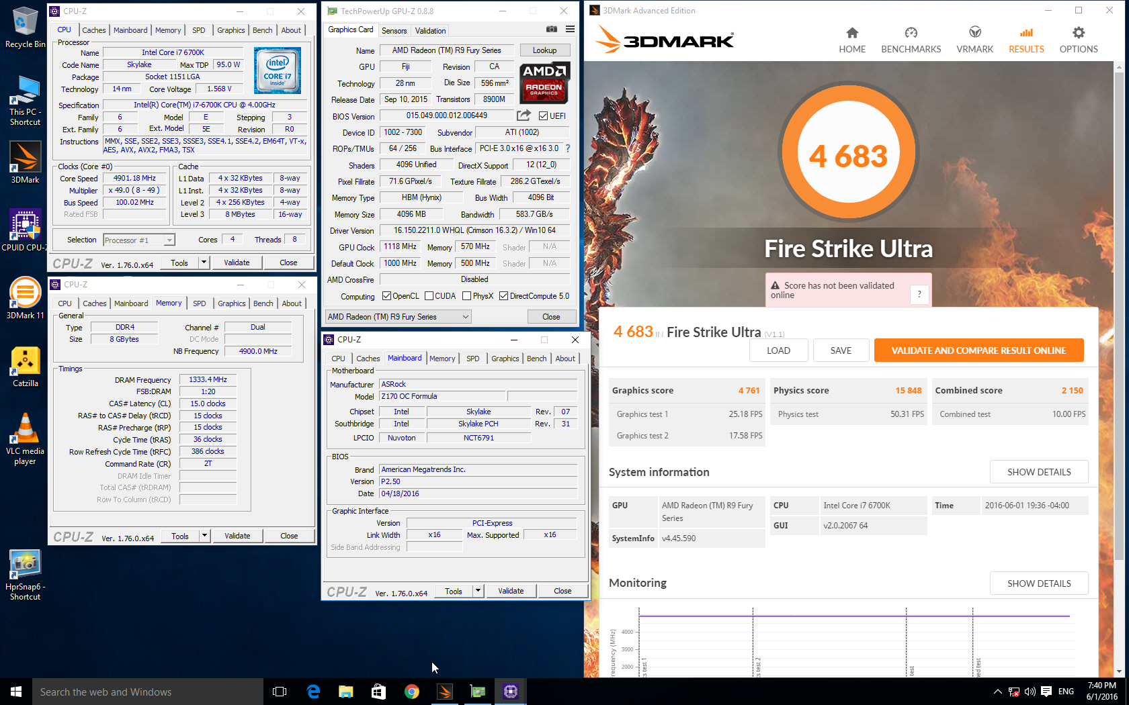1129x705 pixels.
Task: Expand Tools dropdown arrow in Mainboard CPU-Z
Action: (x=478, y=591)
